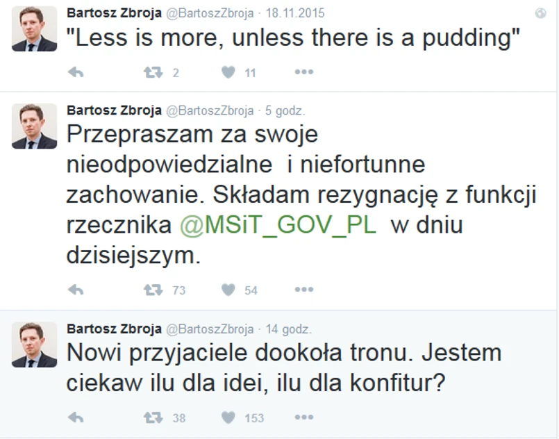Retweet the "Less is more" pudding tweet
Image resolution: width=559 pixels, height=439 pixels.
[153, 72]
